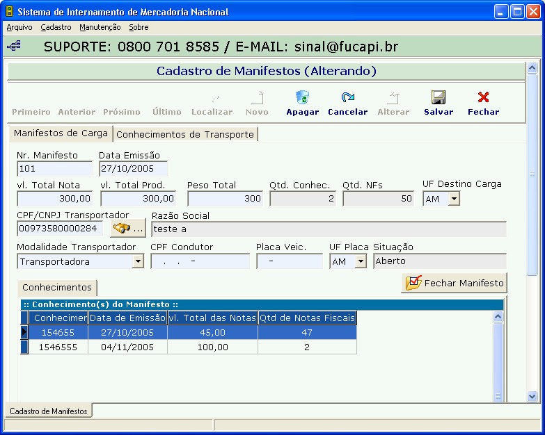Viewport: 545px width, 435px height.
Task: Click the Data de Emissão column header
Action: pyautogui.click(x=127, y=318)
